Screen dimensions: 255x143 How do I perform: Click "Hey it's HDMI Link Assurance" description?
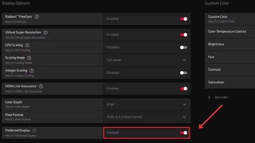pyautogui.click(x=23, y=92)
